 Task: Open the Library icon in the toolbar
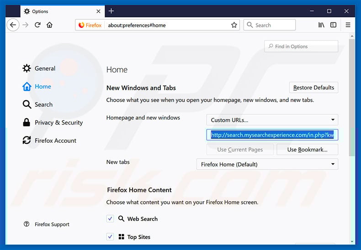pyautogui.click(x=321, y=25)
